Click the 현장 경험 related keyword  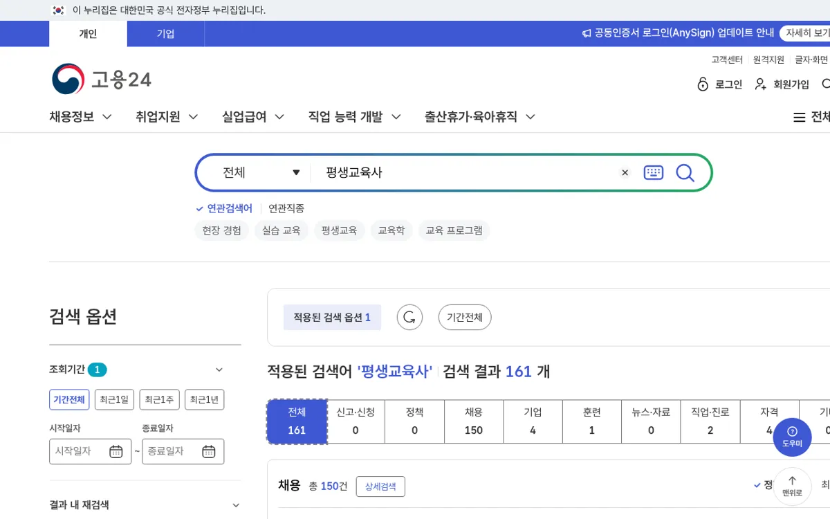[x=222, y=230]
